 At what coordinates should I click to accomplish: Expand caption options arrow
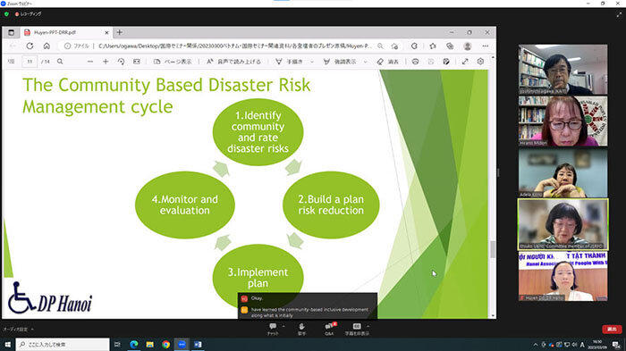point(368,326)
